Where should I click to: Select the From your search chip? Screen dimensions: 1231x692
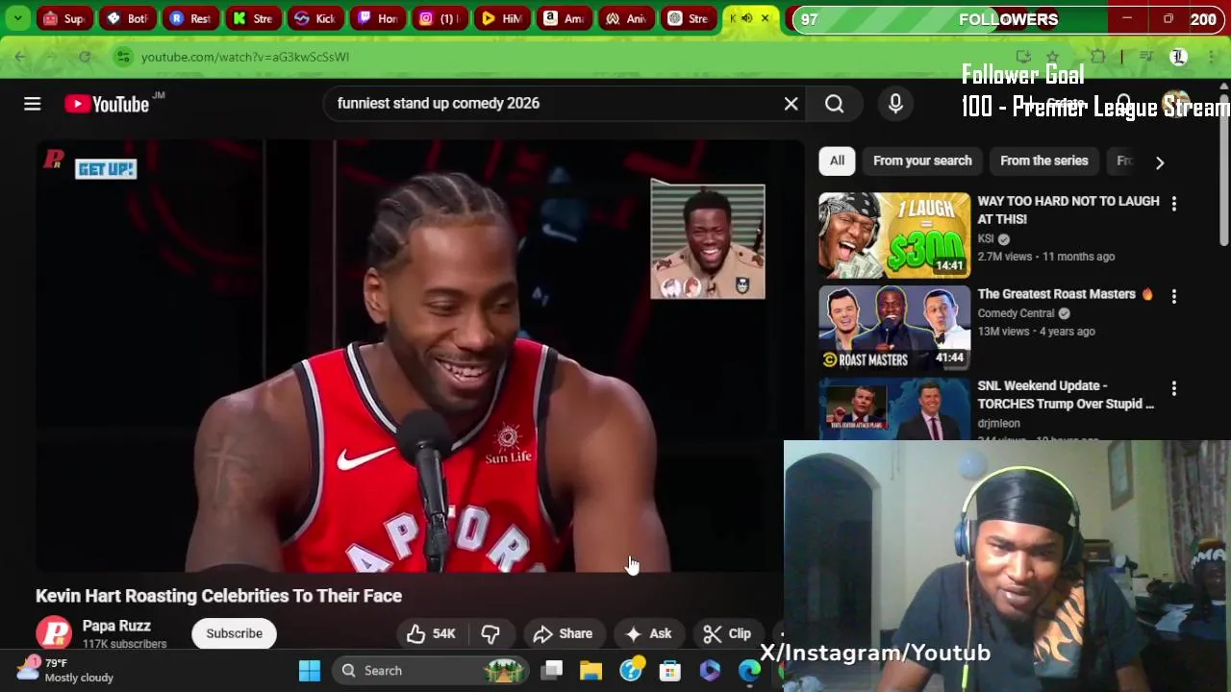pyautogui.click(x=922, y=161)
